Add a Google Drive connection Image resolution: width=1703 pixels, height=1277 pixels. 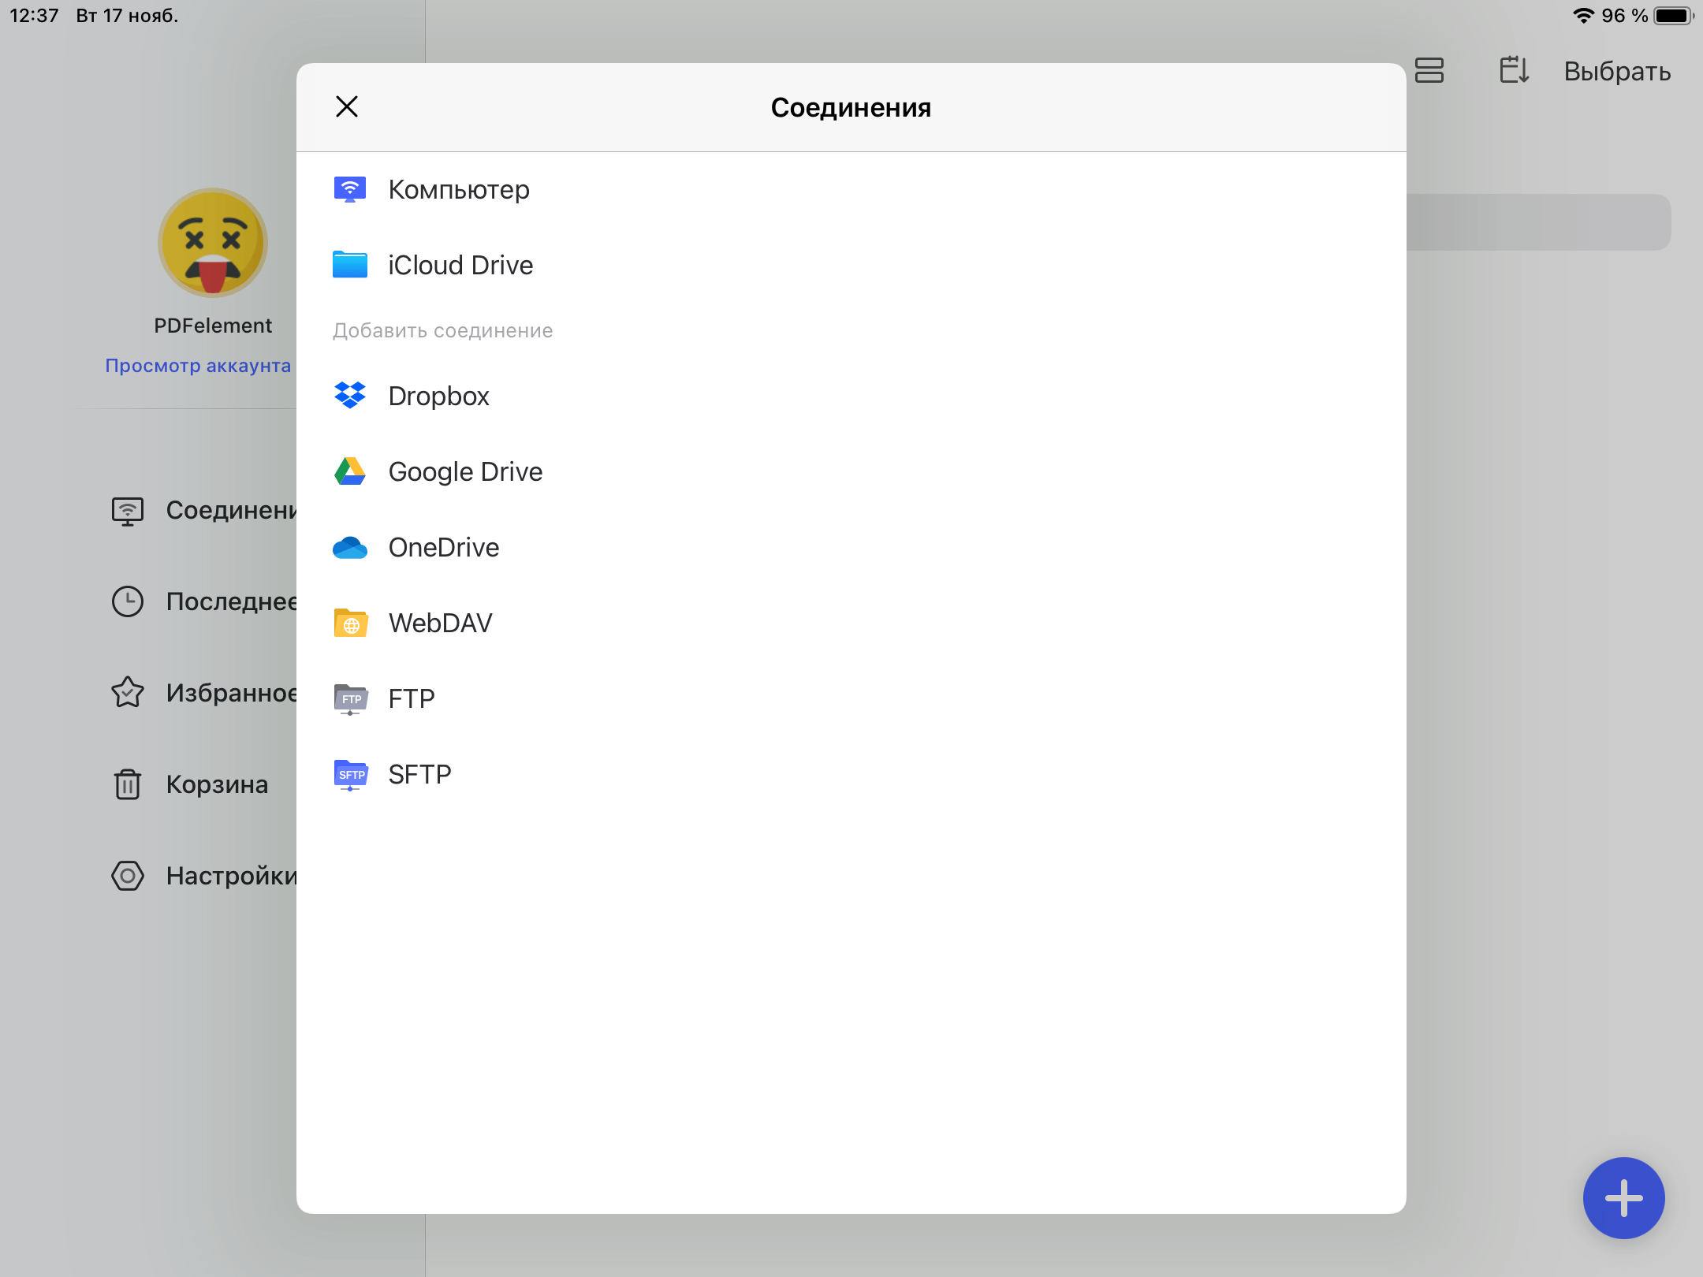point(464,471)
